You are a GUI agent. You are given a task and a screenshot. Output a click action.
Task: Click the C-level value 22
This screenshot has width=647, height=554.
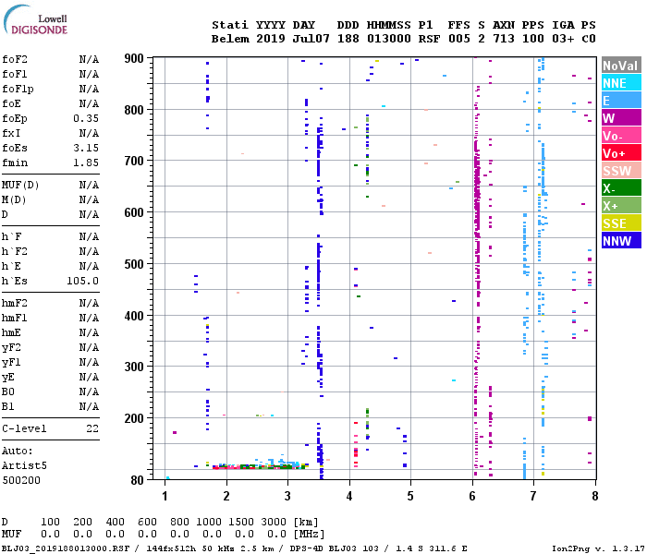(92, 428)
